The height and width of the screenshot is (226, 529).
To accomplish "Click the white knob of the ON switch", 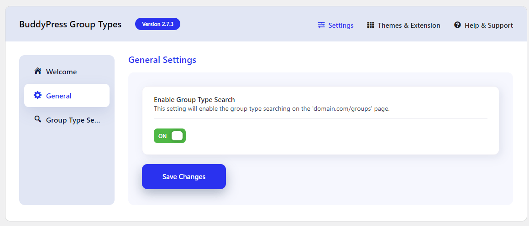I will pos(177,136).
